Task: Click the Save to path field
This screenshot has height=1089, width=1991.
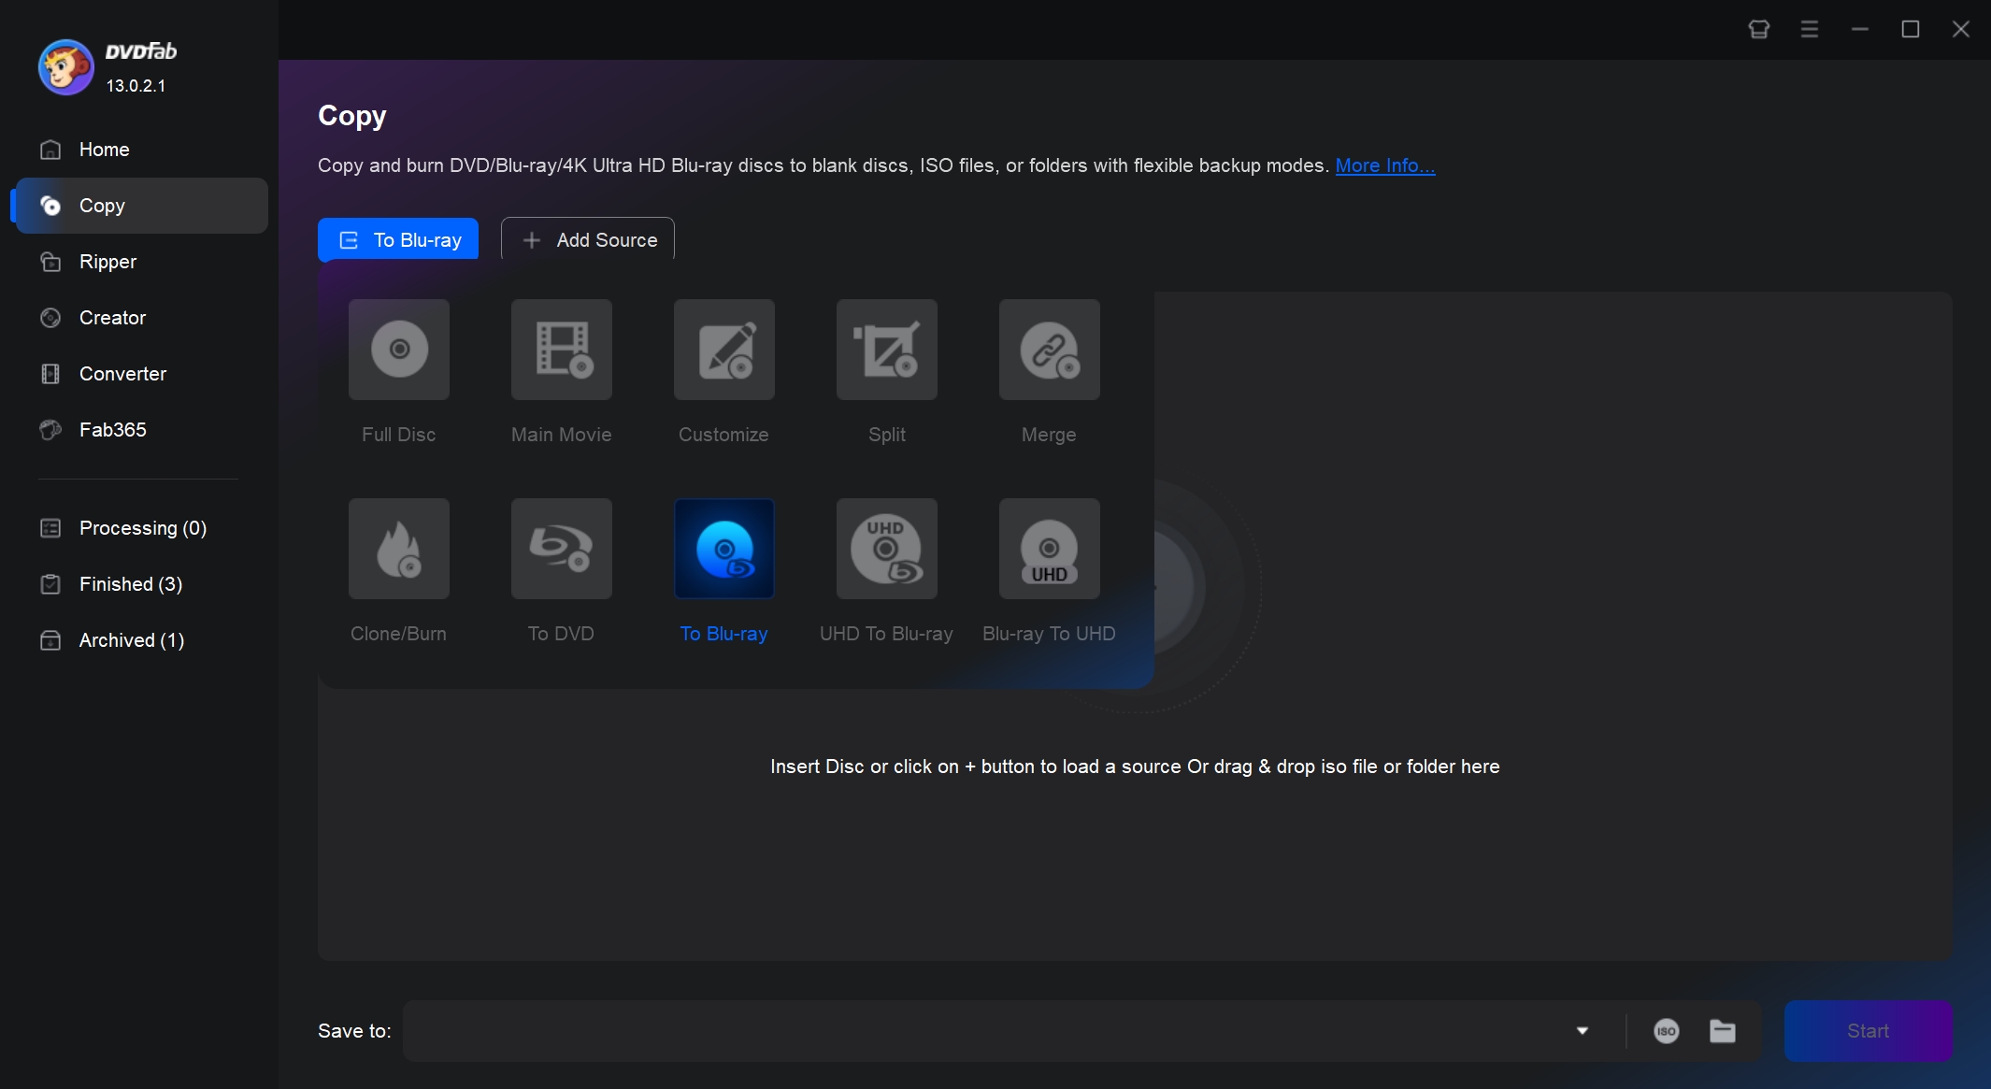Action: [x=935, y=1031]
